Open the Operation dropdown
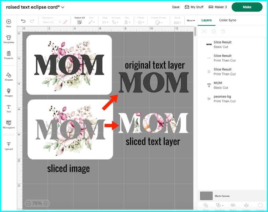This screenshot has width=268, height=212. click(52, 22)
